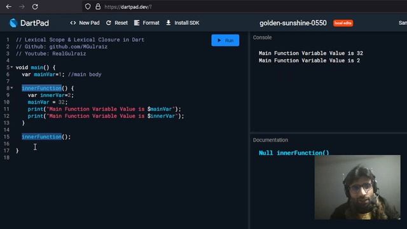Open the Samples menu at right edge

pos(403,23)
